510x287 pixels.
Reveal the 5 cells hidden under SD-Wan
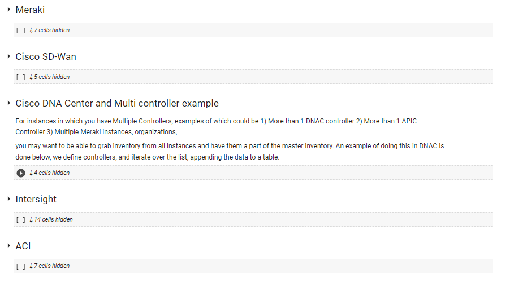coord(51,77)
